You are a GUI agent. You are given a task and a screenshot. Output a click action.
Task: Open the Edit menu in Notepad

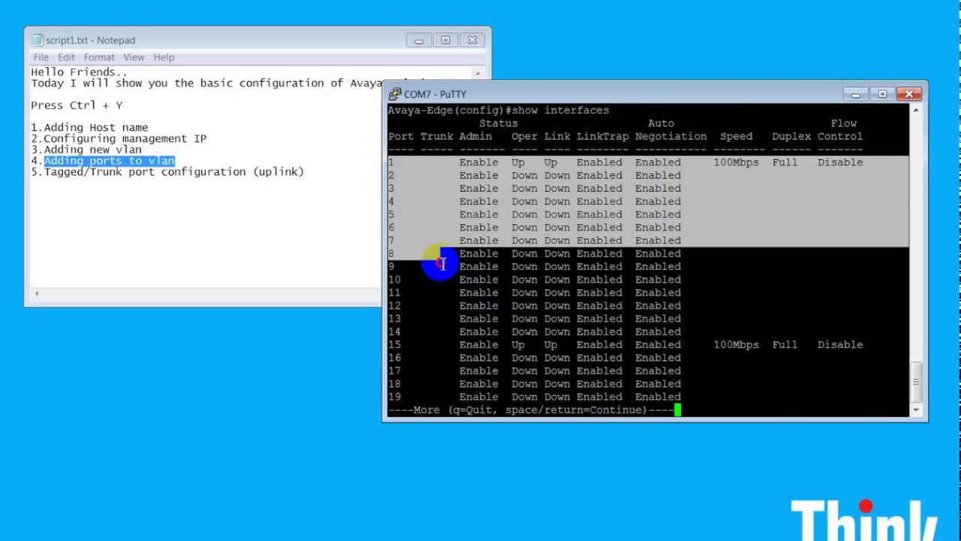coord(66,57)
